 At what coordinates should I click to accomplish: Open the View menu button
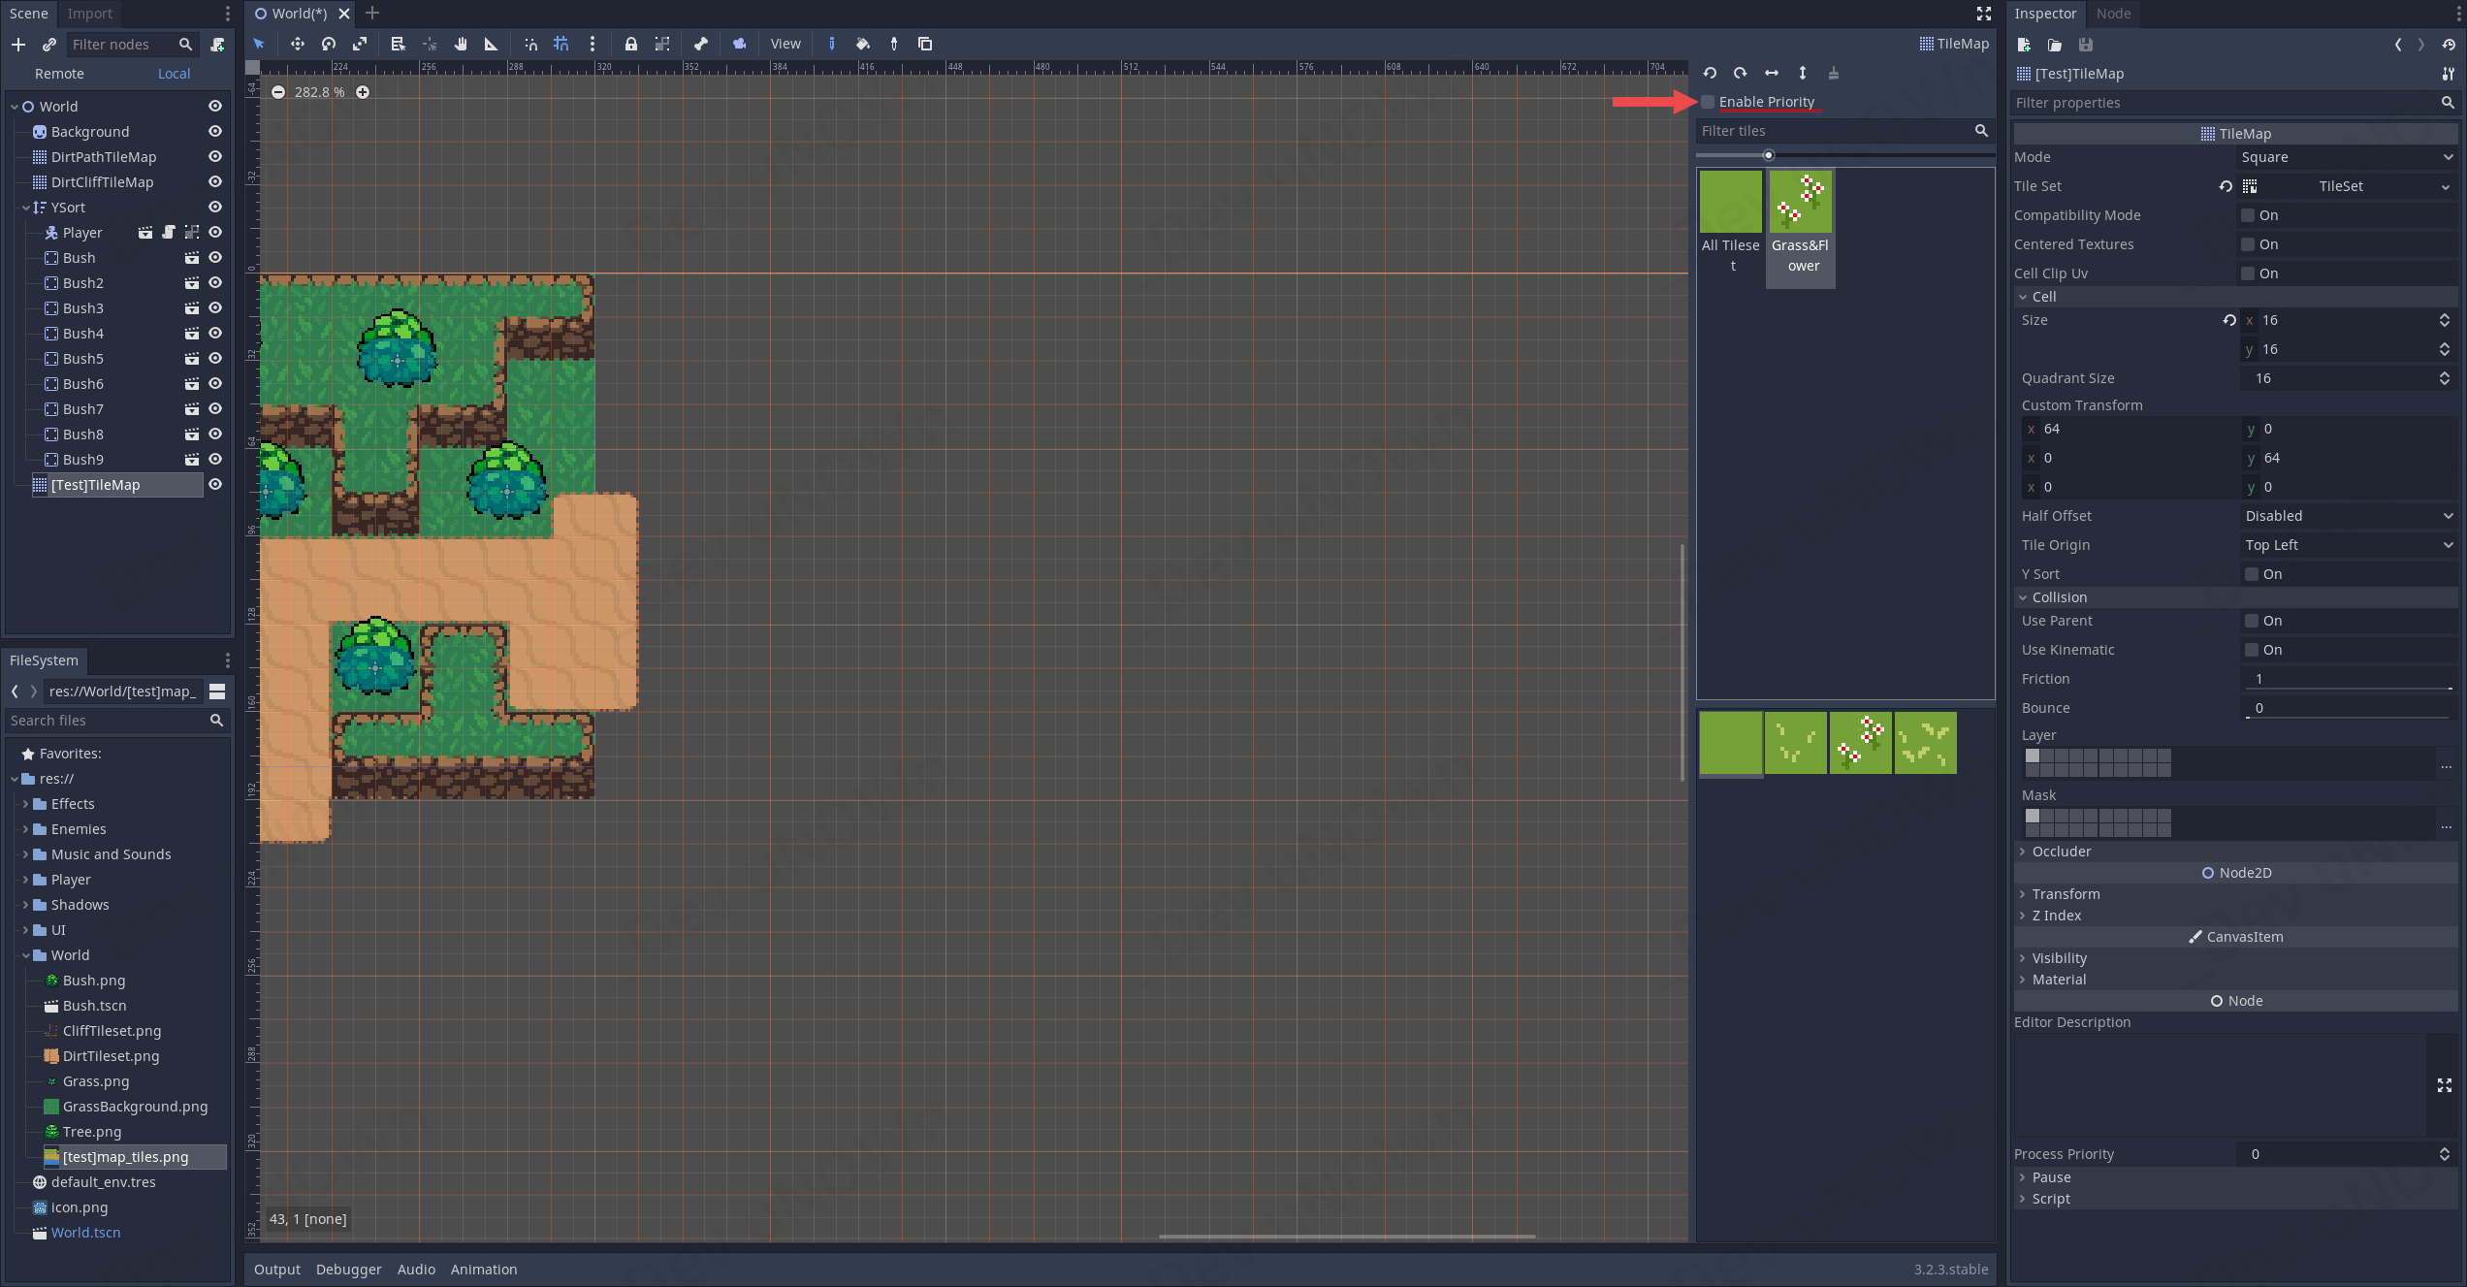pos(785,44)
